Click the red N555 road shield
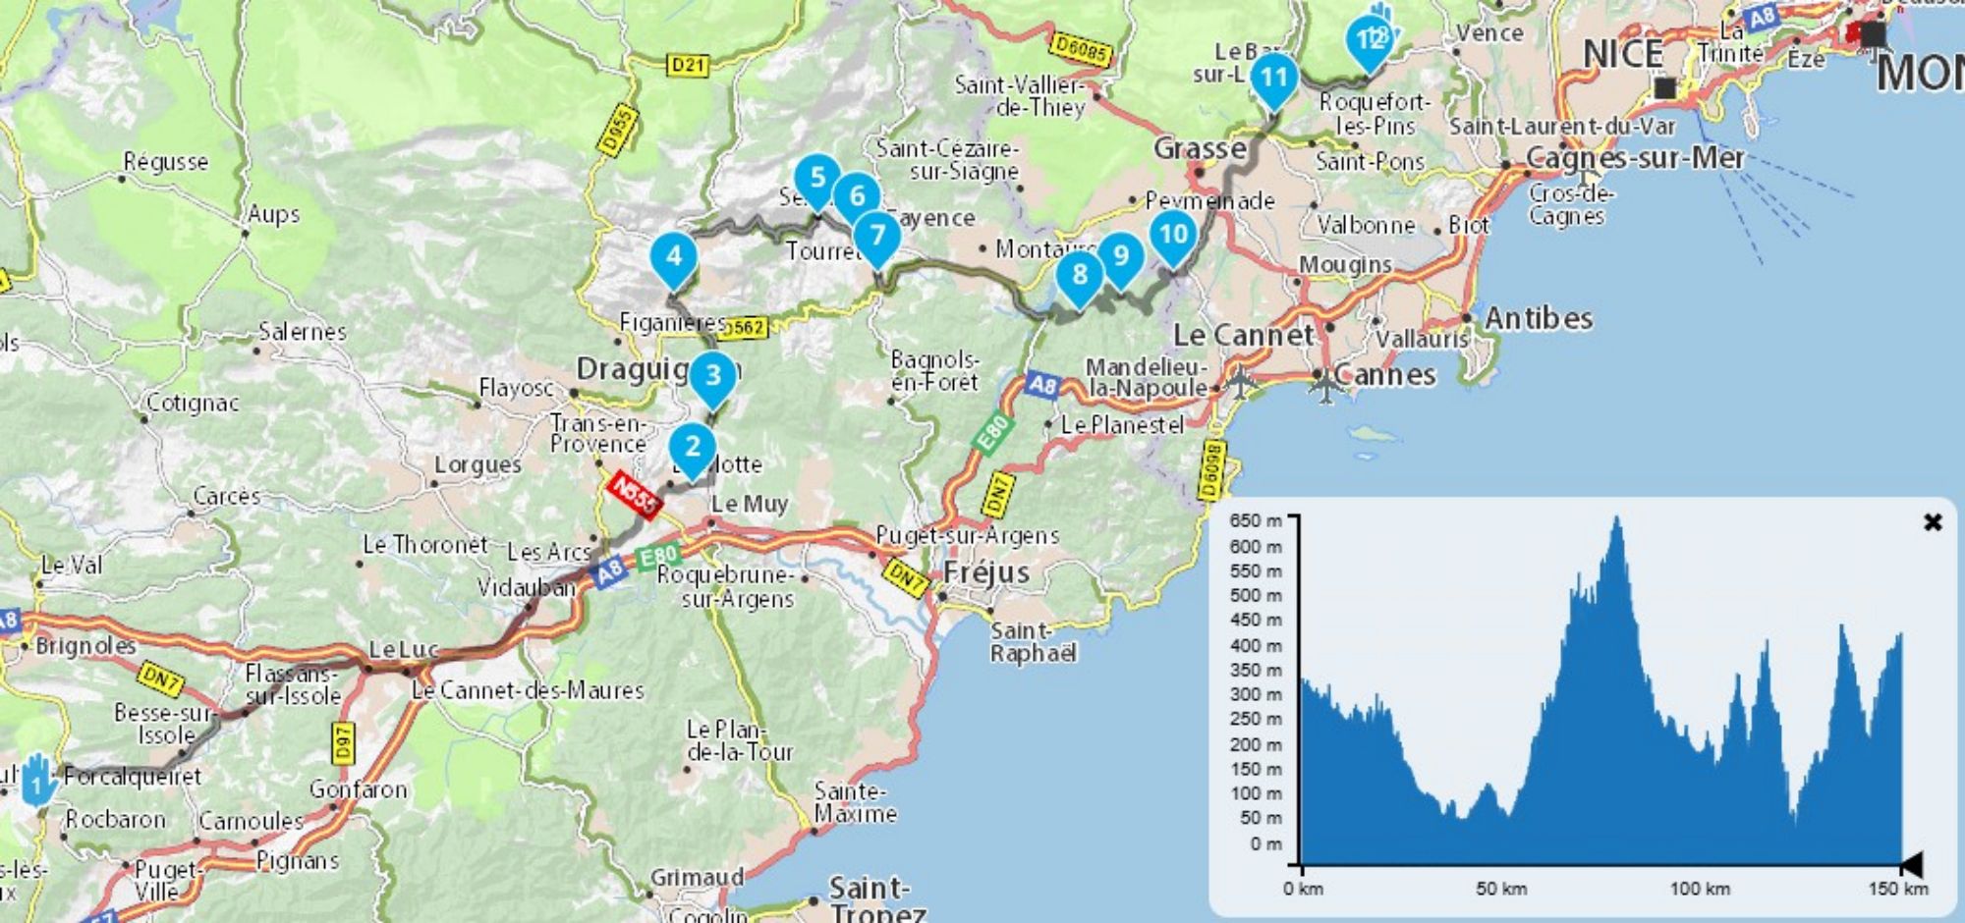The image size is (1965, 923). point(635,495)
